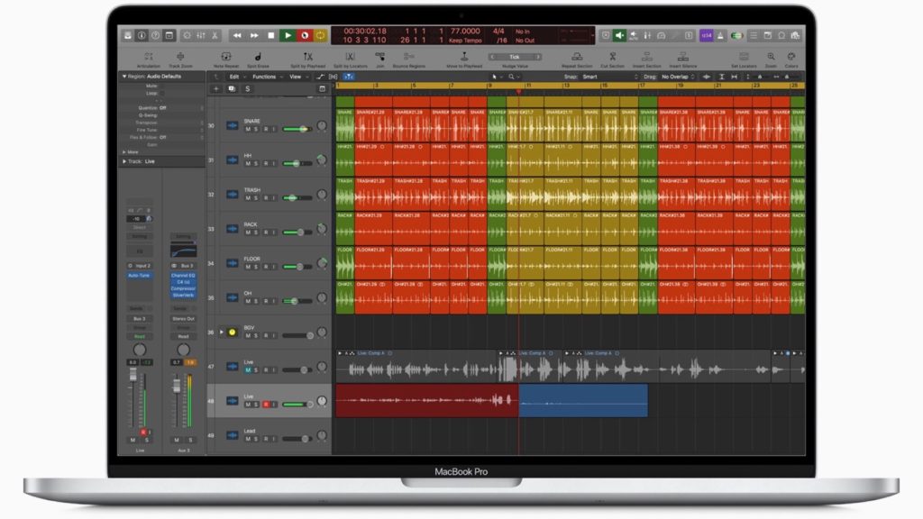Click the Note Repeat toolbar icon
This screenshot has width=923, height=519.
(x=226, y=57)
